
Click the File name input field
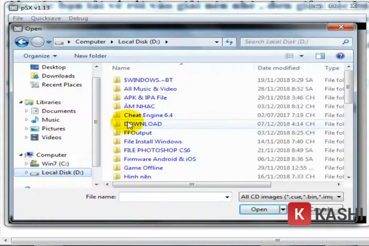click(175, 197)
